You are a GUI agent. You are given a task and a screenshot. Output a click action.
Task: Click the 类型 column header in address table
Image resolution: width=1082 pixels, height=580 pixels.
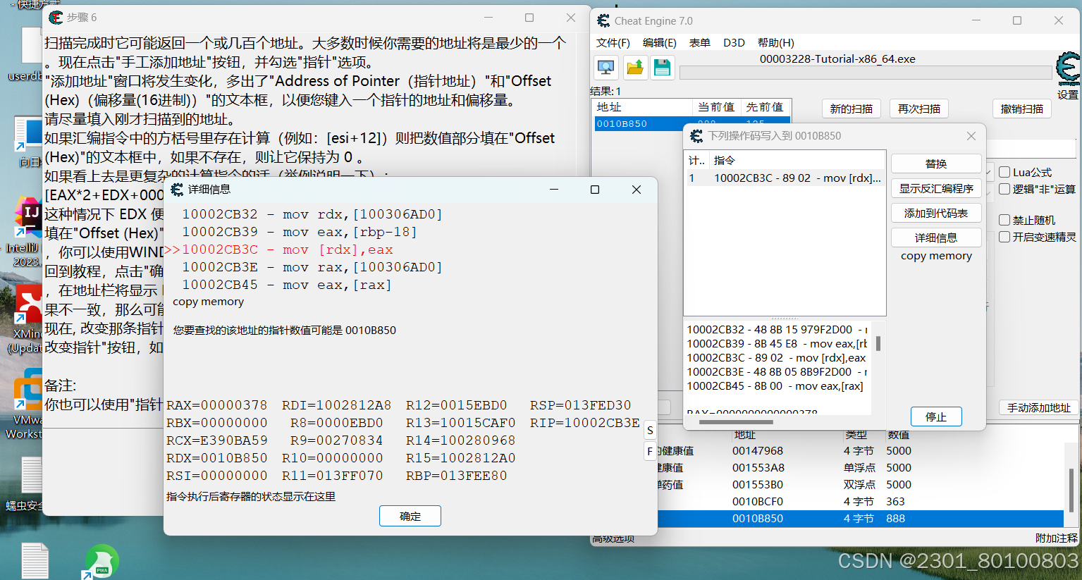tap(856, 435)
